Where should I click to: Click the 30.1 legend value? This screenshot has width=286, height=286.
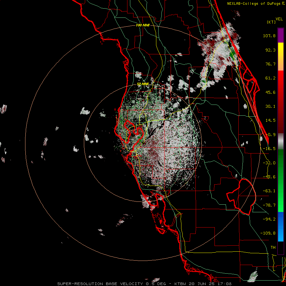point(270,106)
